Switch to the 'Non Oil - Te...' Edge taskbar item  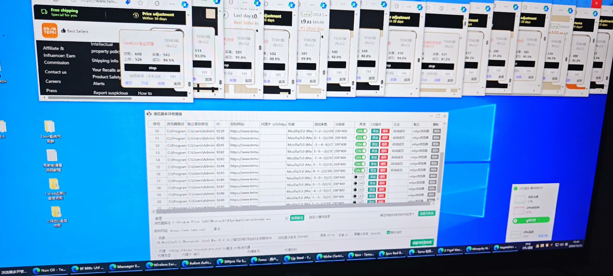coord(50,270)
